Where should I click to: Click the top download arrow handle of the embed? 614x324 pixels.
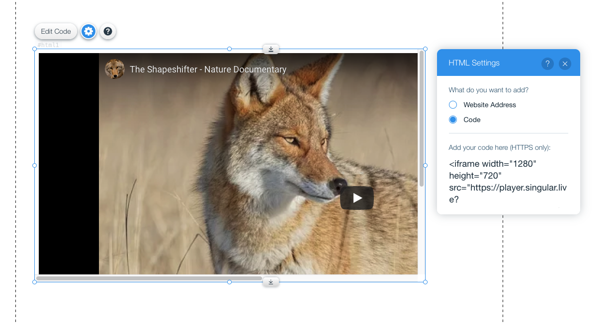[271, 49]
